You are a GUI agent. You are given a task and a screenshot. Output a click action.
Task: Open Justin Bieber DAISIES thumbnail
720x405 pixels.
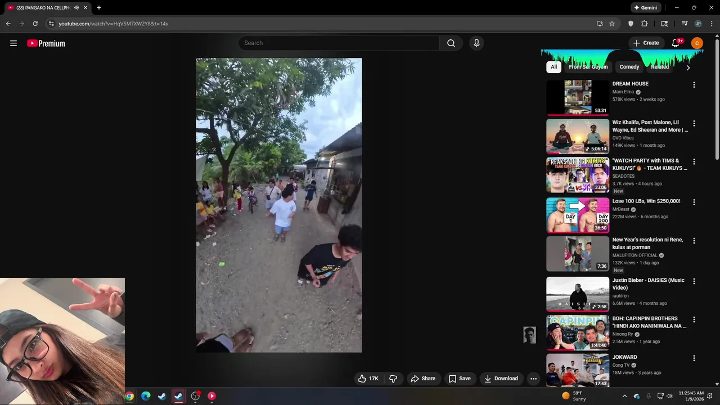578,294
